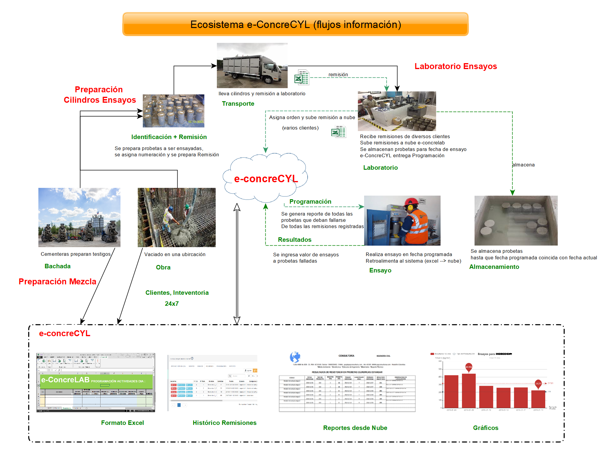Click the 441.952 marker pin on the chart
603x449 pixels.
[469, 367]
